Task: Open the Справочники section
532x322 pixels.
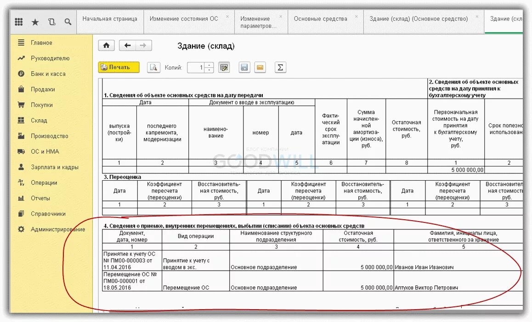Action: click(x=48, y=214)
